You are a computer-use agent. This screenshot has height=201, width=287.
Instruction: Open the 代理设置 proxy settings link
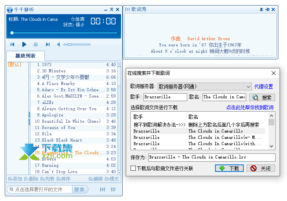(263, 87)
